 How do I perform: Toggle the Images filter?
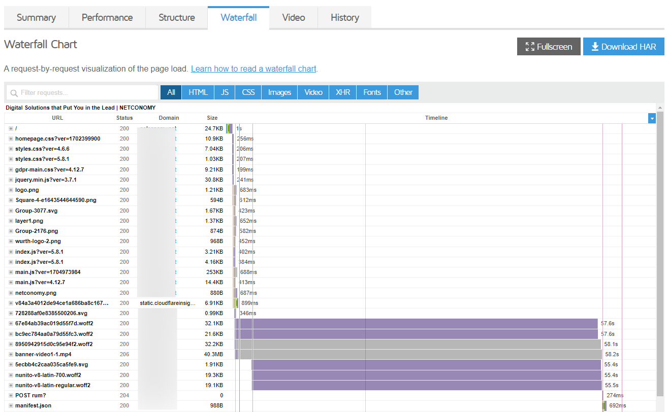point(279,92)
